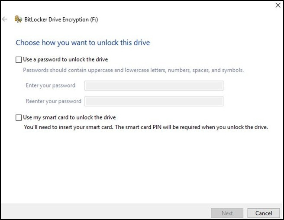The height and width of the screenshot is (220, 284).
Task: Close the BitLocker Drive Encryption dialog
Action: tap(278, 5)
